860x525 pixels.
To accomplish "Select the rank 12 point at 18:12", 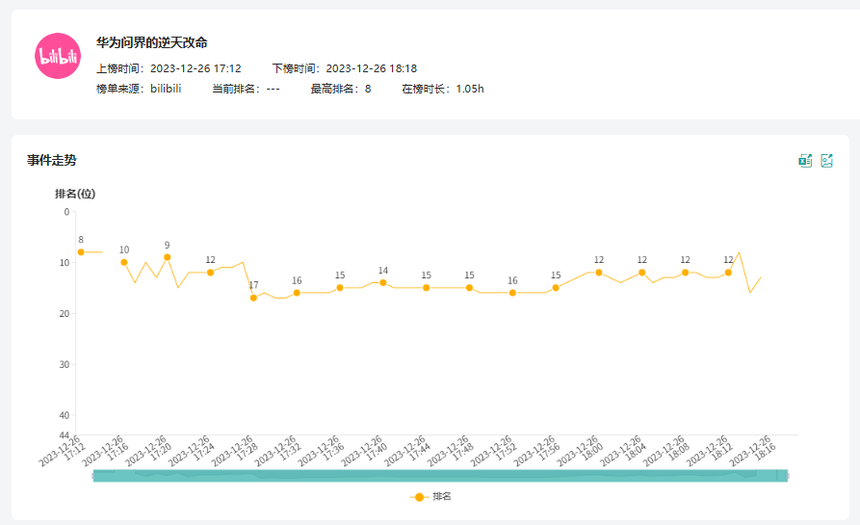I will coord(728,273).
